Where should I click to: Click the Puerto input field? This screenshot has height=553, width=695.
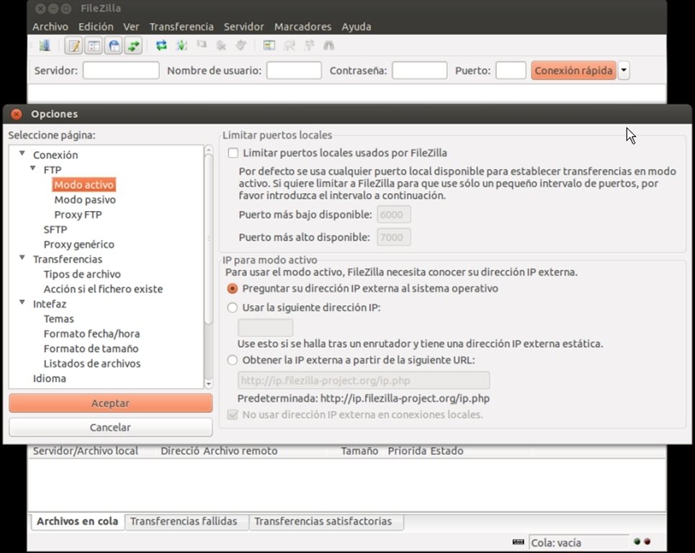tap(511, 71)
